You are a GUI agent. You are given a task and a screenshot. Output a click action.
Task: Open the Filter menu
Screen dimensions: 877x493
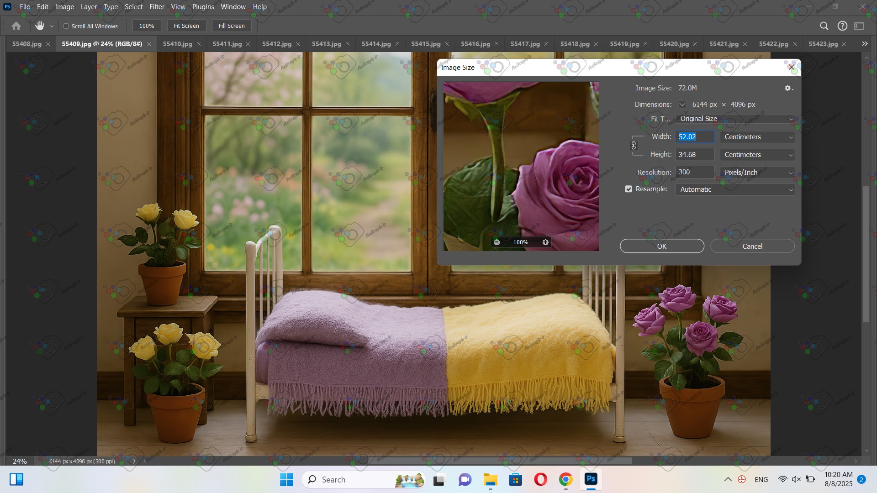157,7
